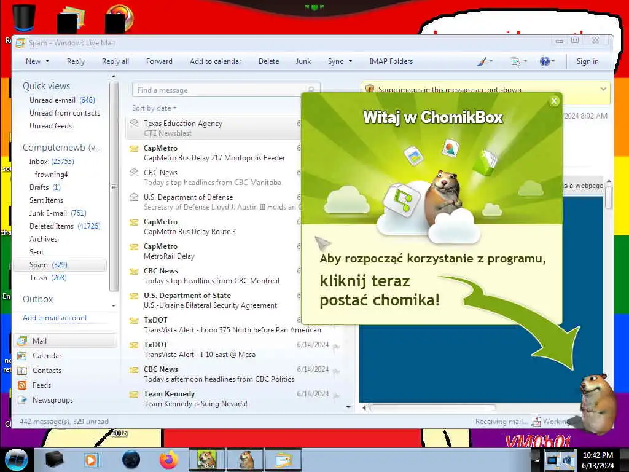Select Unread e-mail quick view
This screenshot has width=629, height=472.
62,100
